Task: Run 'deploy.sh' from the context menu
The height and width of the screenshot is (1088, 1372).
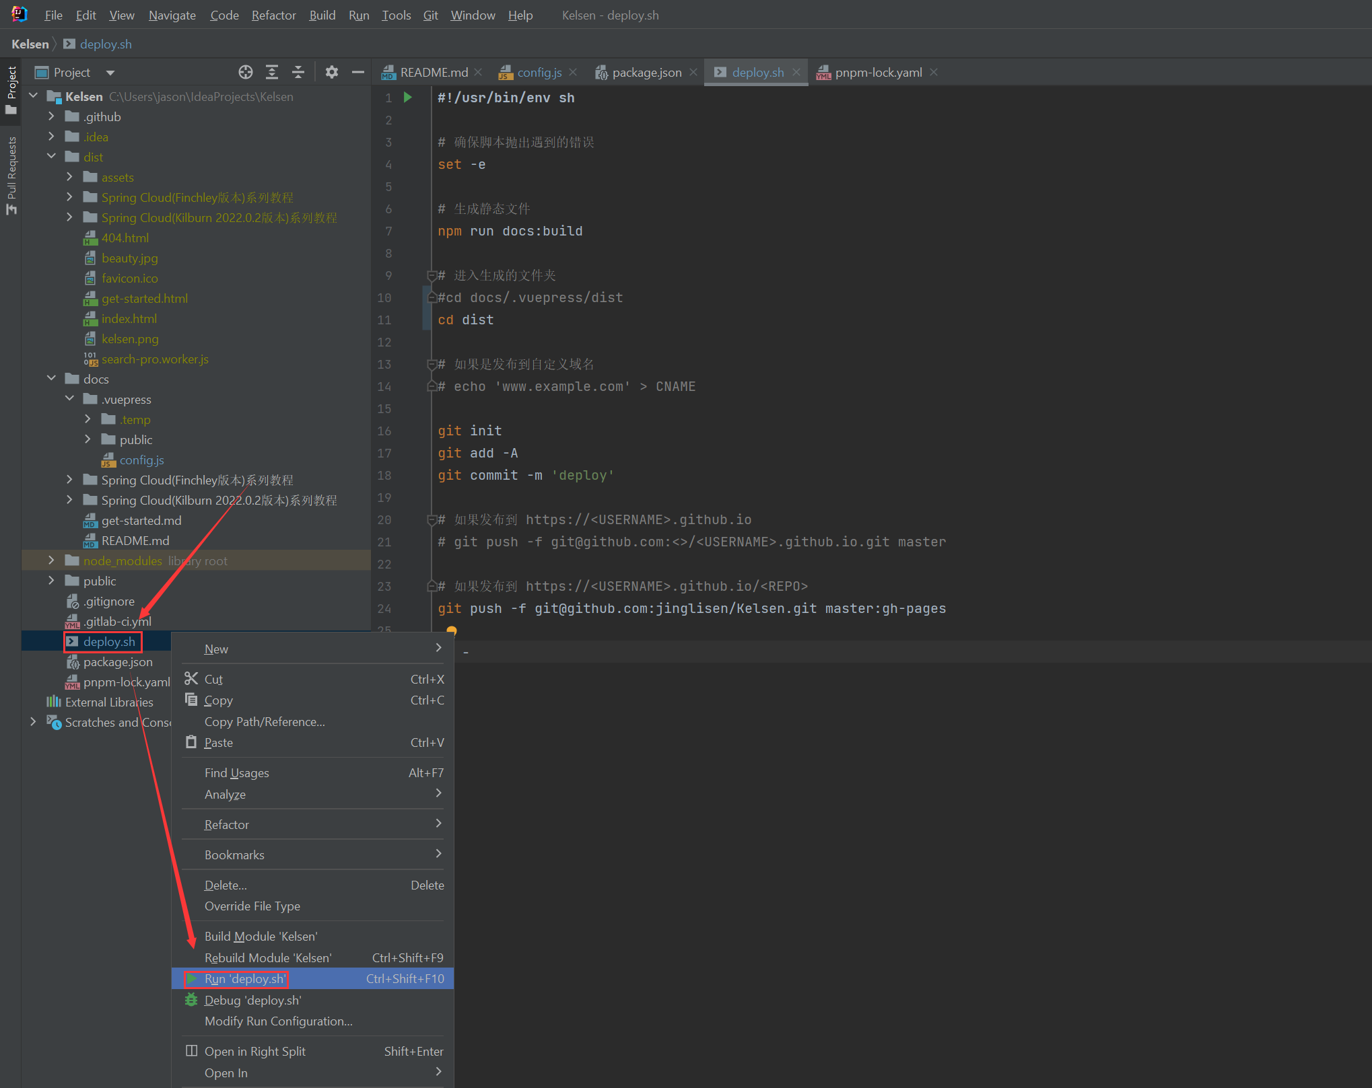Action: tap(313, 979)
